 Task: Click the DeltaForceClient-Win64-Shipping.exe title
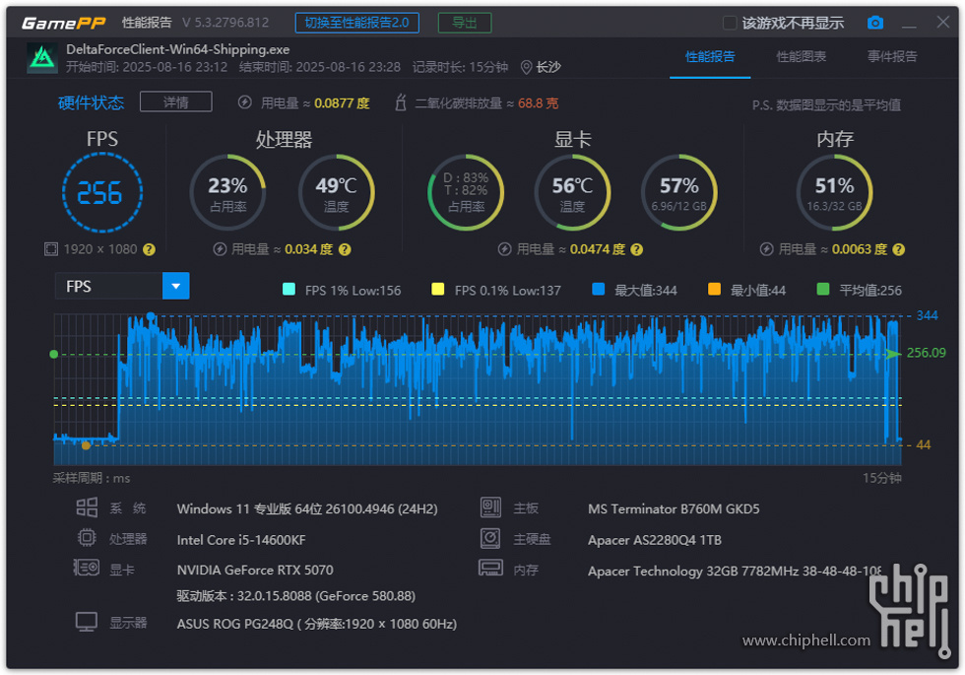[178, 49]
